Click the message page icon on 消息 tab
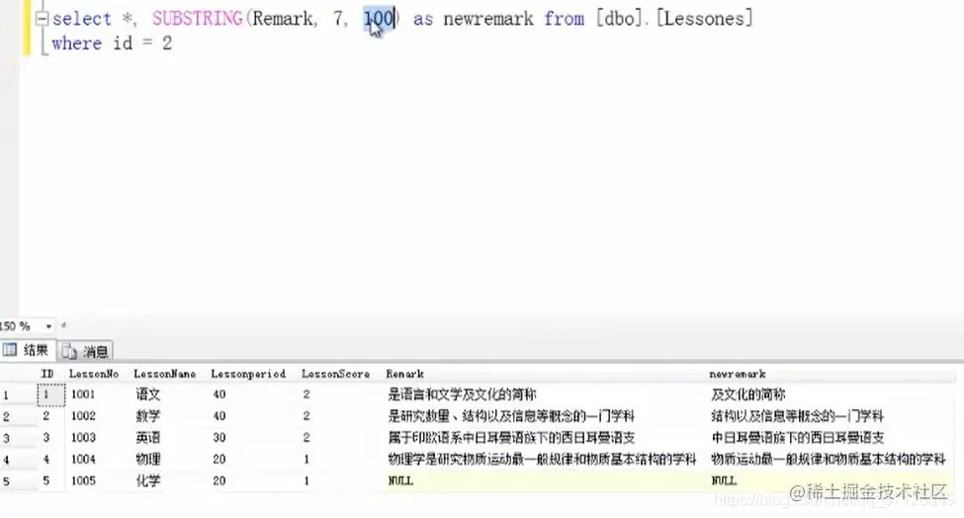964x518 pixels. (x=69, y=352)
